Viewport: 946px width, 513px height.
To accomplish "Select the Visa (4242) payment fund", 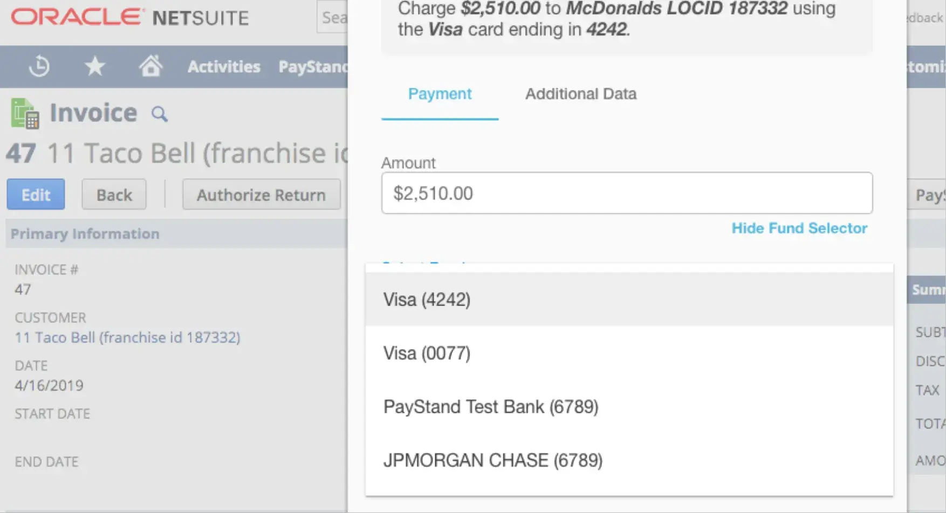I will [426, 299].
